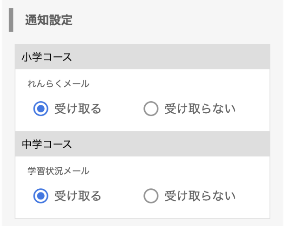Image resolution: width=284 pixels, height=226 pixels.
Task: Click blue dot in 小学コース selected radio
Action: (x=41, y=109)
